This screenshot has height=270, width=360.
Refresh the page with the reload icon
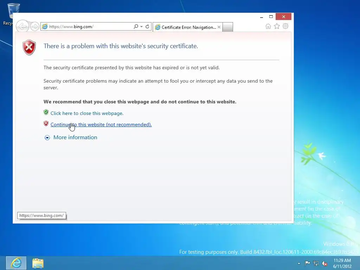point(147,27)
